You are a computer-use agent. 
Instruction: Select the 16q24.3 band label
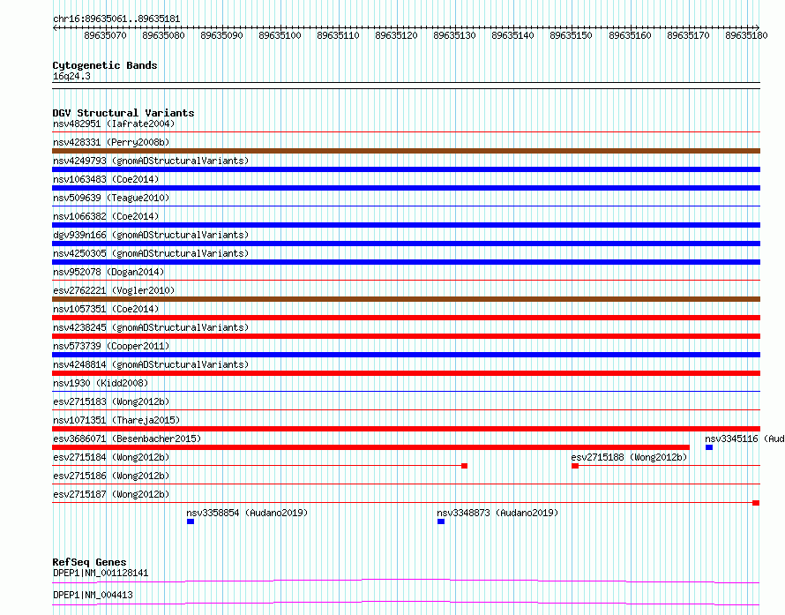pos(71,76)
